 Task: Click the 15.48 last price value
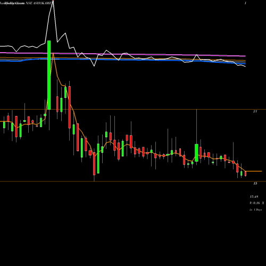coord(254,197)
